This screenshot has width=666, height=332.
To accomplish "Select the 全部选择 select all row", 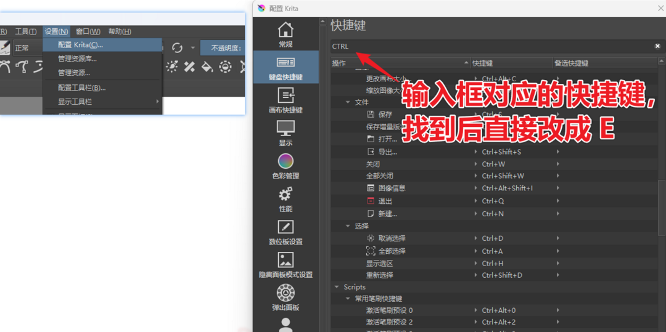I will (x=495, y=251).
